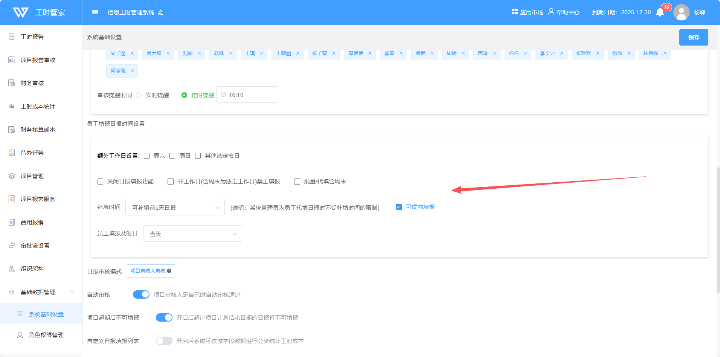Click the clock icon in time field
This screenshot has height=357, width=720.
[223, 95]
